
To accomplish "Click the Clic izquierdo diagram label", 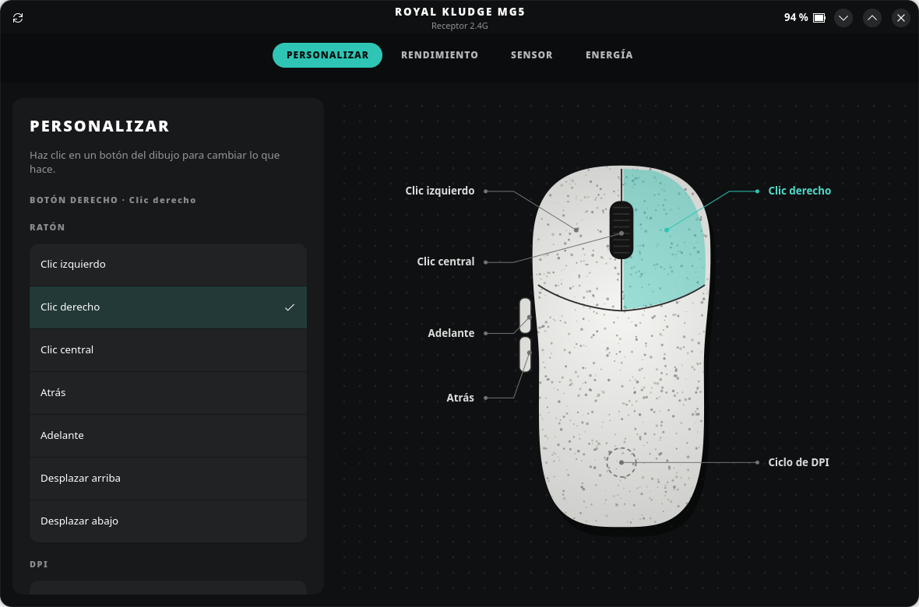I will (439, 191).
